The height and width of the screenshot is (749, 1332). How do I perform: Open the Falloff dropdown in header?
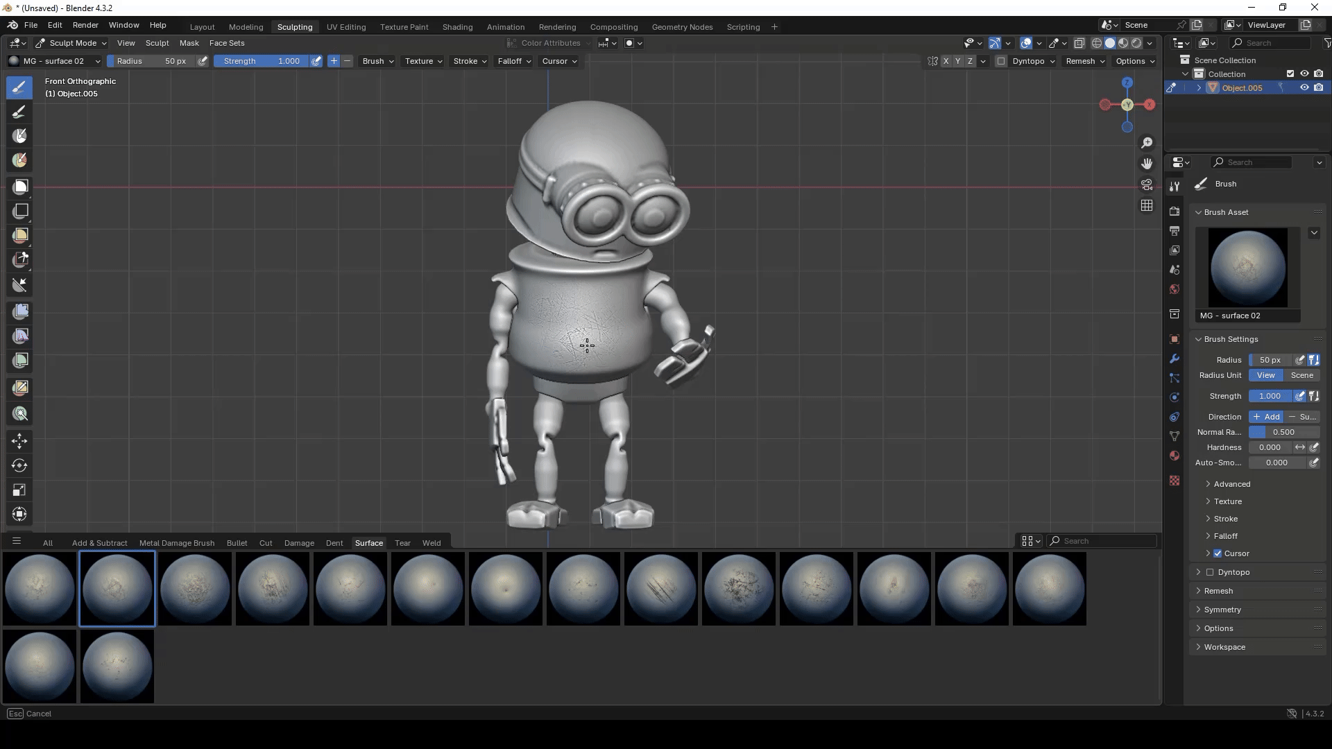(514, 61)
